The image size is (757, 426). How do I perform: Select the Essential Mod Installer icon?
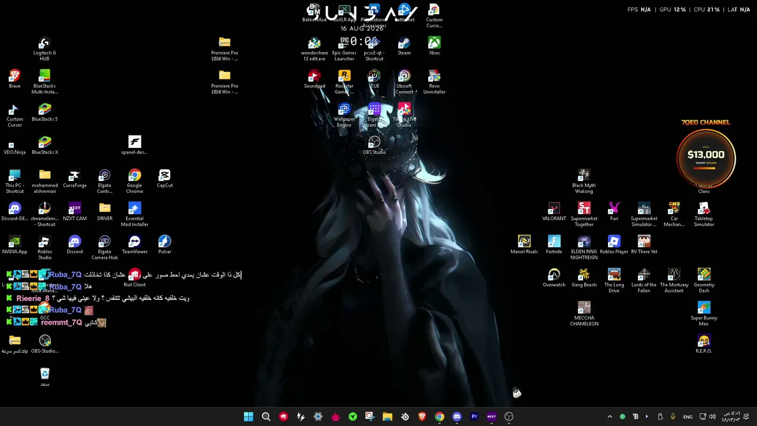pyautogui.click(x=134, y=215)
